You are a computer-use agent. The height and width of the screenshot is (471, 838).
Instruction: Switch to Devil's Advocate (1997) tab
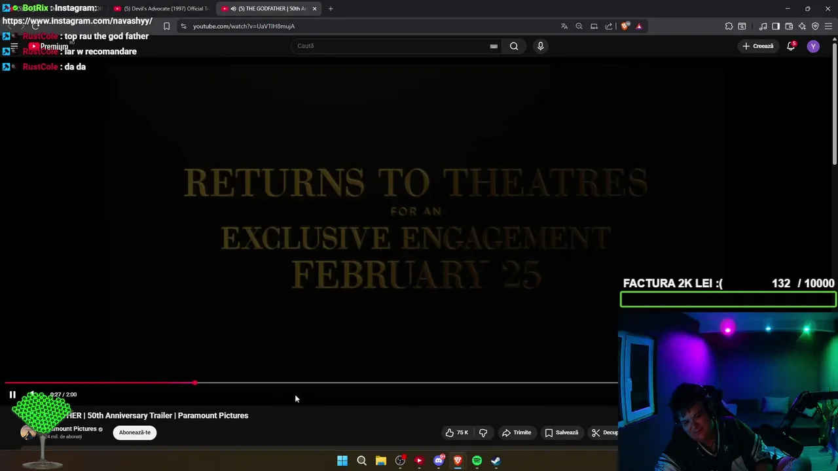[x=161, y=9]
